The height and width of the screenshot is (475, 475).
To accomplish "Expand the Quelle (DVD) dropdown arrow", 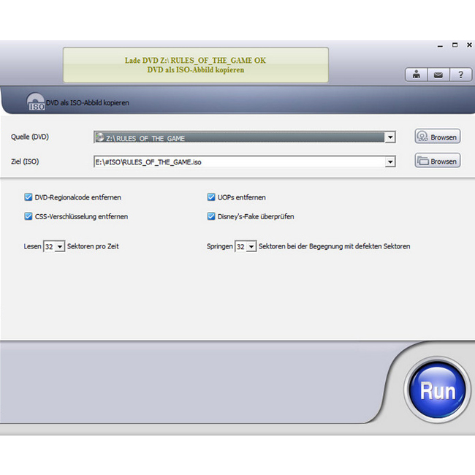I will point(390,137).
